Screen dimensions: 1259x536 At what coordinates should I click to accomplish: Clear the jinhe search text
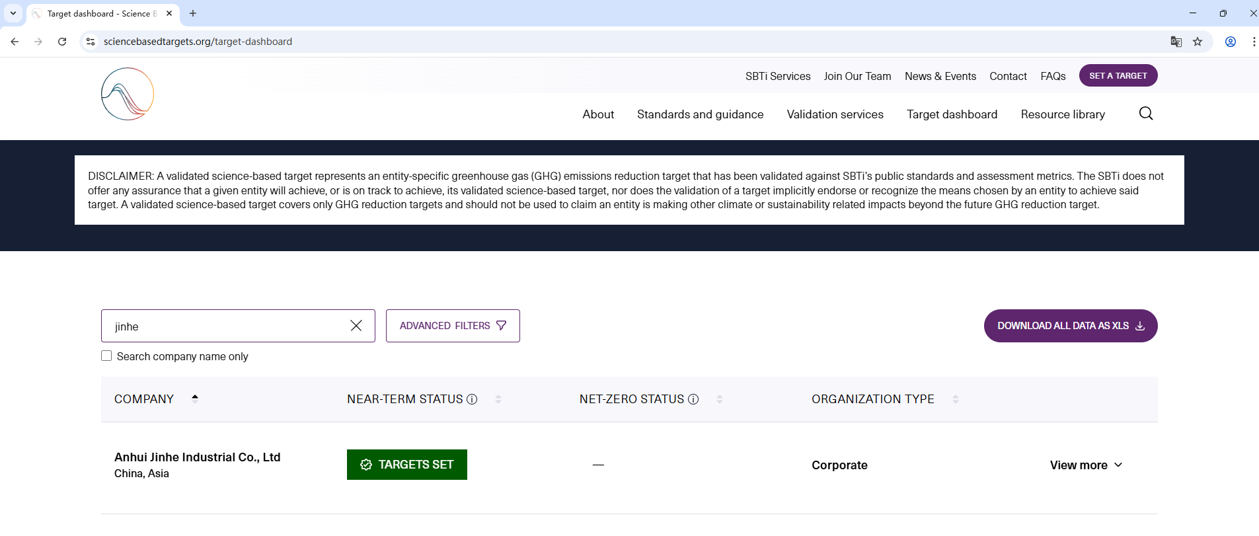pyautogui.click(x=356, y=326)
